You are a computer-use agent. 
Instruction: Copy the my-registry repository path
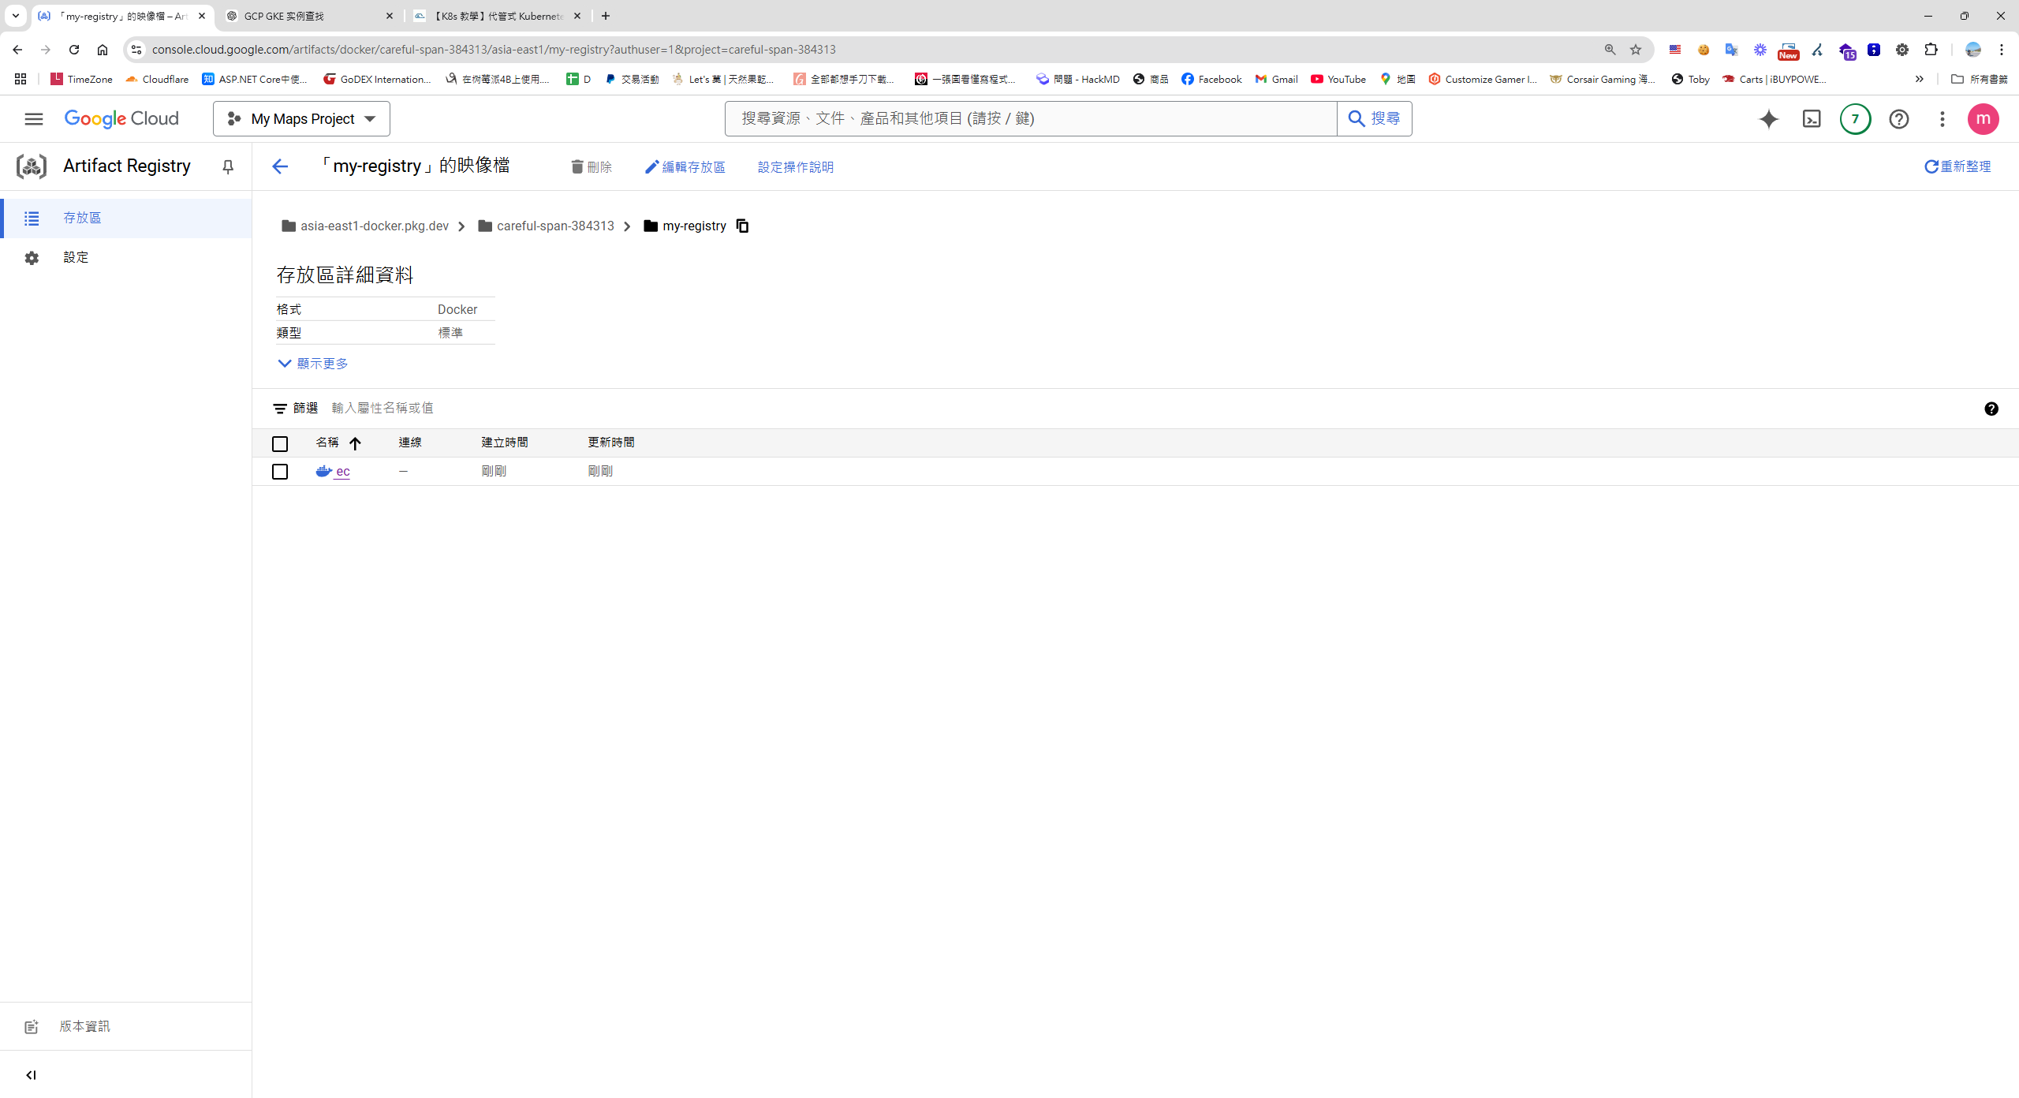pyautogui.click(x=741, y=226)
